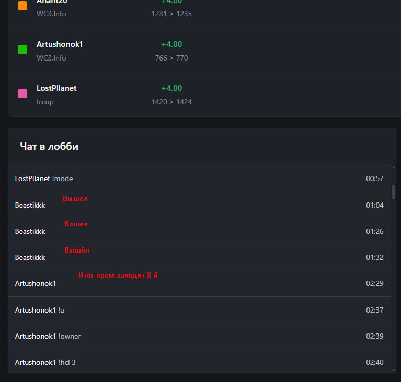Select the Artushonok1 !hcl 3 chat message
Screen dimensions: 401x382
(x=200, y=361)
